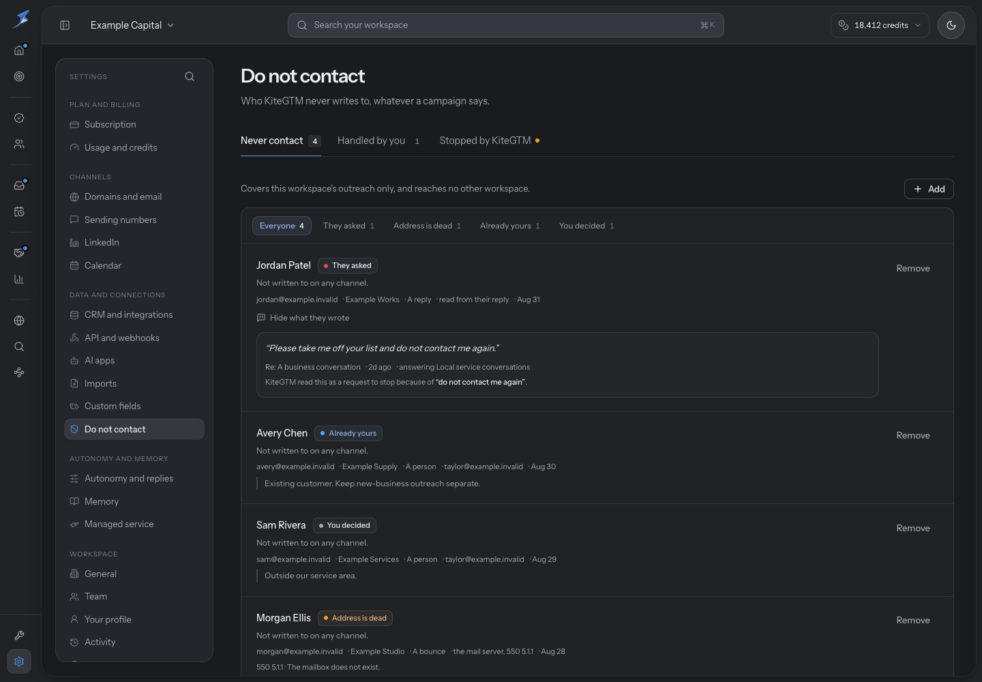Toggle dark mode with the moon button
The height and width of the screenshot is (682, 982).
[x=951, y=25]
